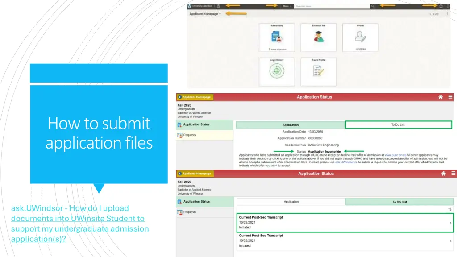
Task: Expand the second Current Post-Sec Transcript chevron
Action: pos(450,240)
